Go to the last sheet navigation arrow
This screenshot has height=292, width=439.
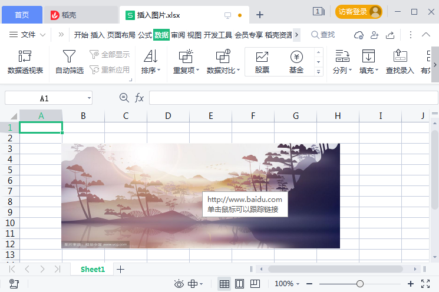coord(57,269)
